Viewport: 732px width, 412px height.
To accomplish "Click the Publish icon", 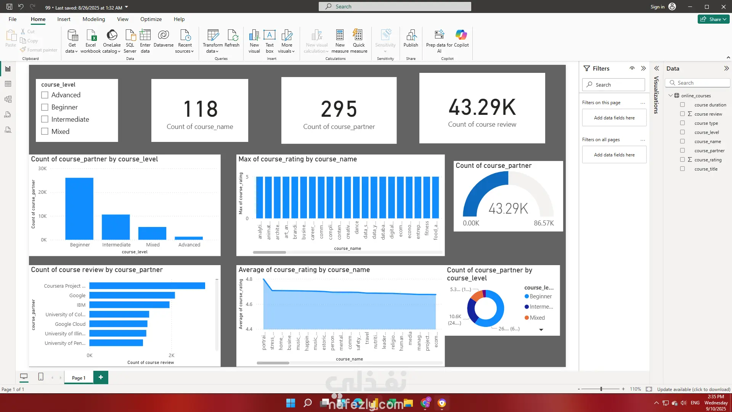I will click(x=411, y=35).
